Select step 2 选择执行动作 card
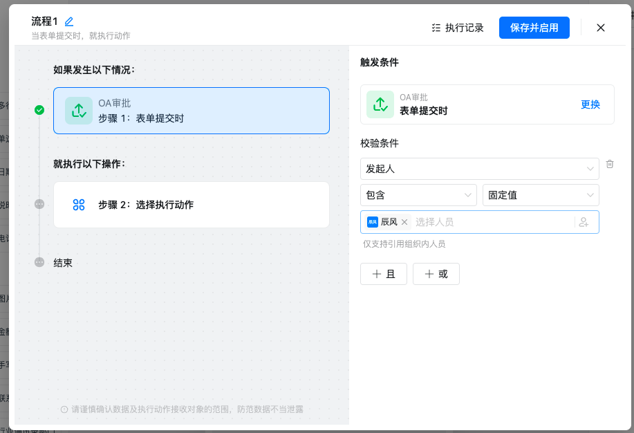Screen dimensions: 634x433 [192, 205]
